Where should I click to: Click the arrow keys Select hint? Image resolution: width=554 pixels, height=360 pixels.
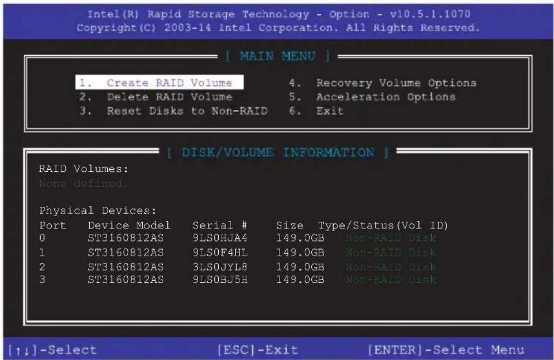point(52,350)
